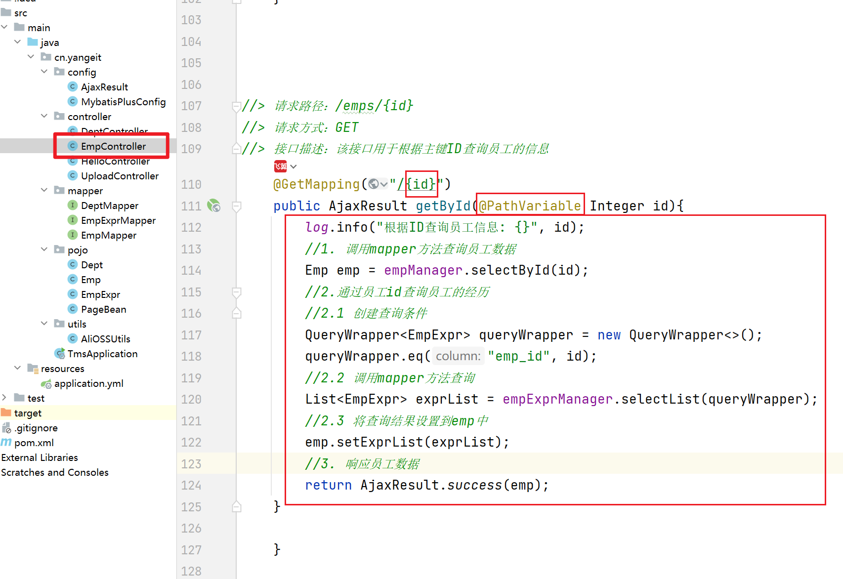The height and width of the screenshot is (579, 843).
Task: Select EmpController in the project tree
Action: 113,146
